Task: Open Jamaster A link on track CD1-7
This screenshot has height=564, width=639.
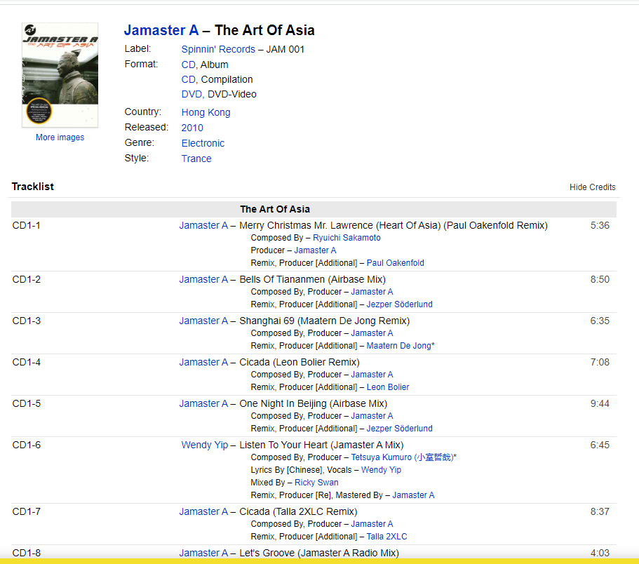Action: pyautogui.click(x=203, y=512)
